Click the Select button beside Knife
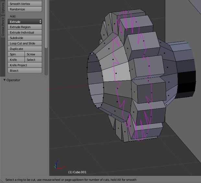Image resolution: width=201 pixels, height=183 pixels. (33, 60)
